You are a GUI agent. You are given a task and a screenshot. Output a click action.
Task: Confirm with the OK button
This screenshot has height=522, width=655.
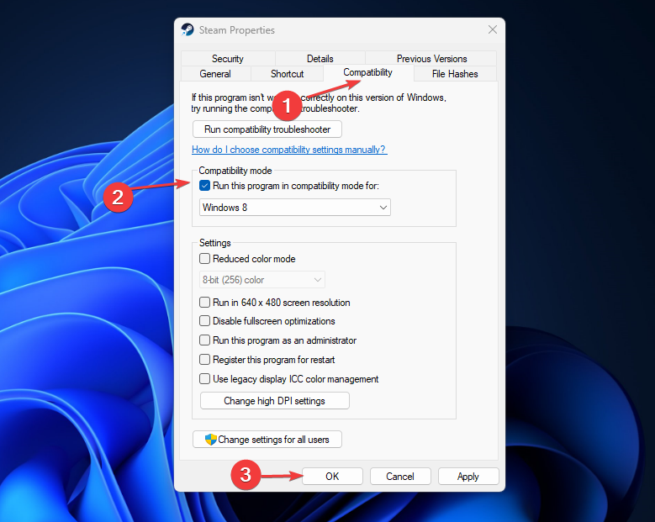[332, 477]
